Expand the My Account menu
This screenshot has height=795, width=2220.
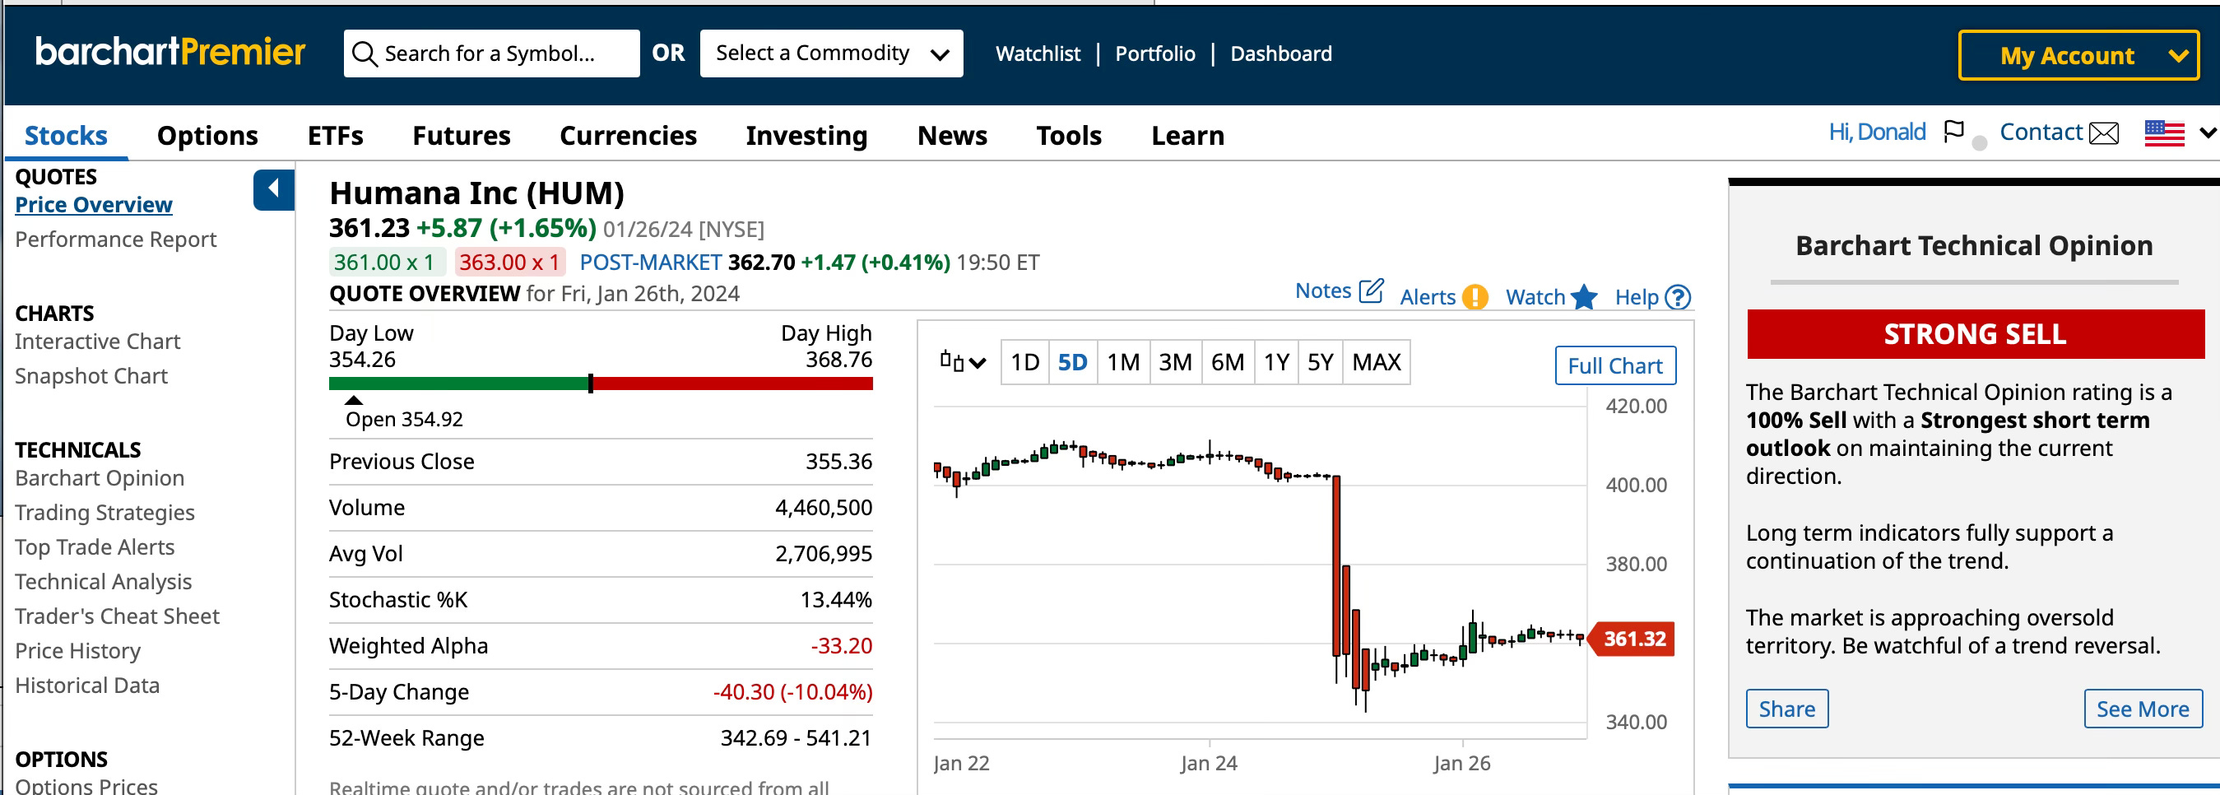pyautogui.click(x=2078, y=55)
